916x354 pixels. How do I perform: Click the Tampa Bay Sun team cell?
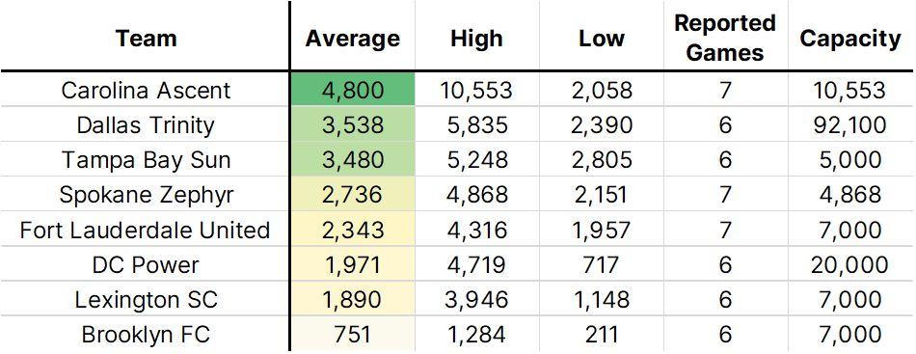[146, 160]
